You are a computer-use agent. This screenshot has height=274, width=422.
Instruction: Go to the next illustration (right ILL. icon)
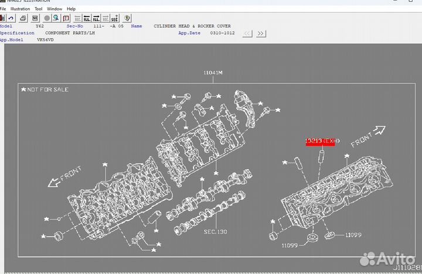tap(96, 18)
